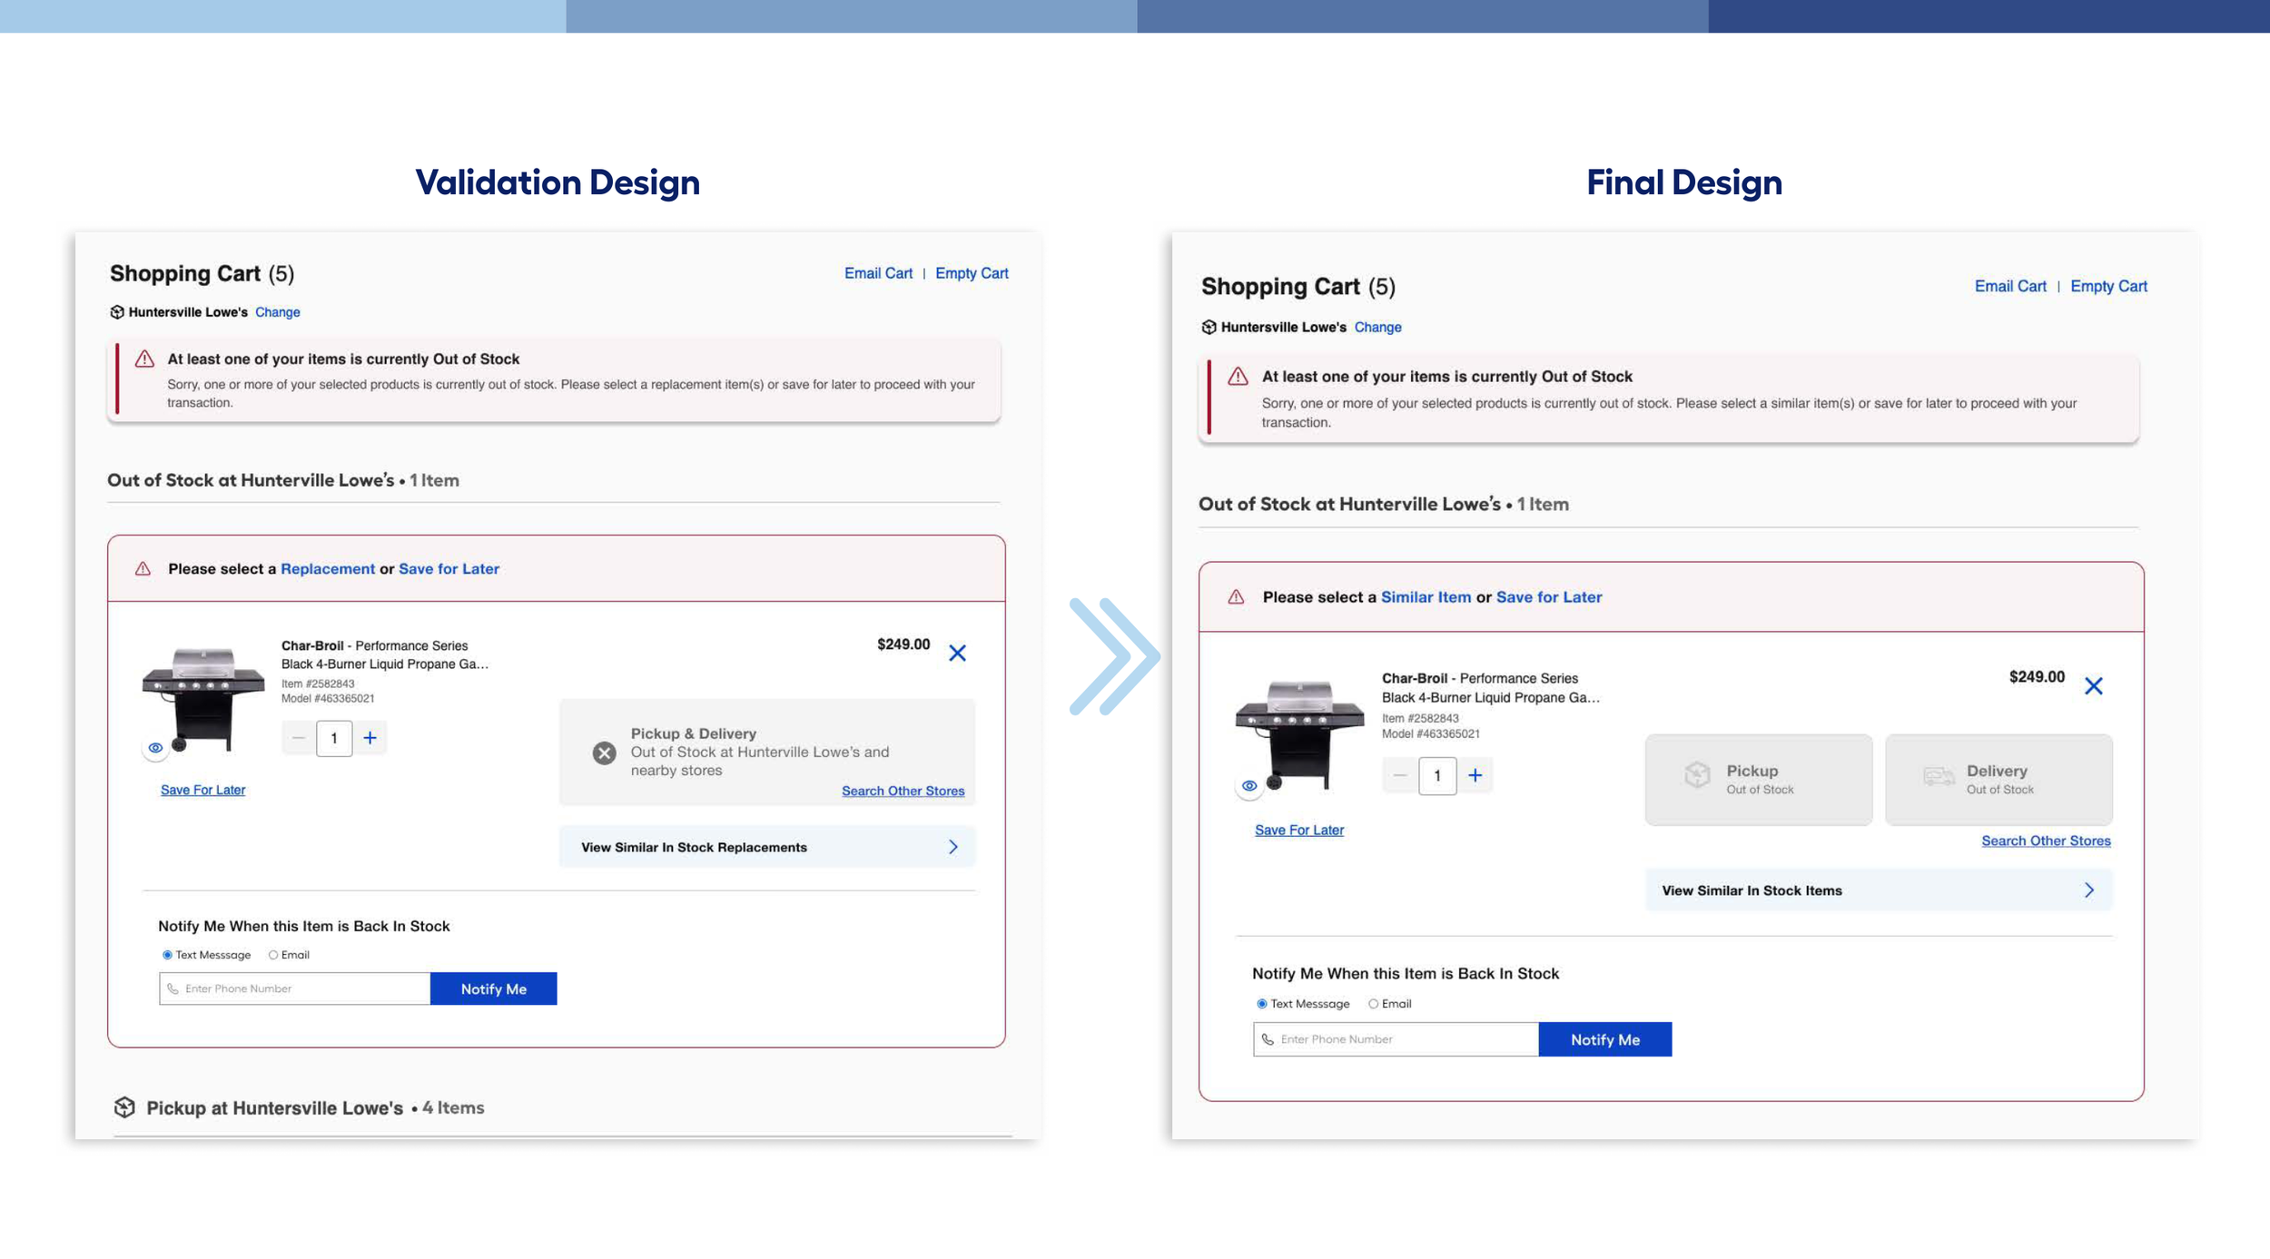
Task: Click Search Other Stores in Validation Design
Action: (x=903, y=791)
